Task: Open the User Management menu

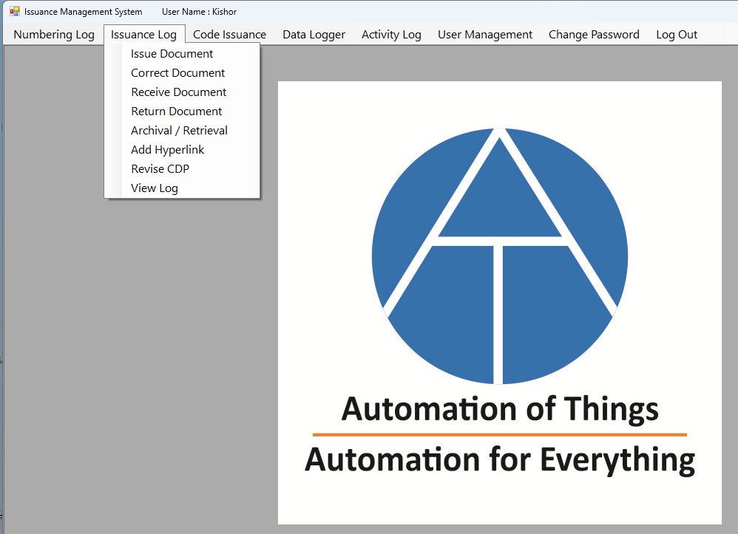Action: coord(485,34)
